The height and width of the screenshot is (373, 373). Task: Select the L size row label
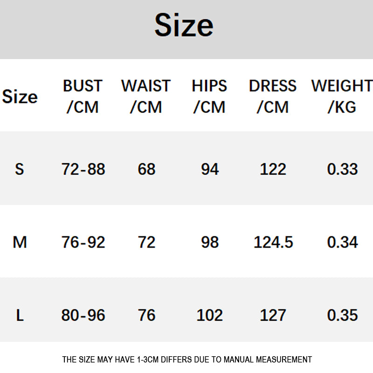[x=20, y=315]
